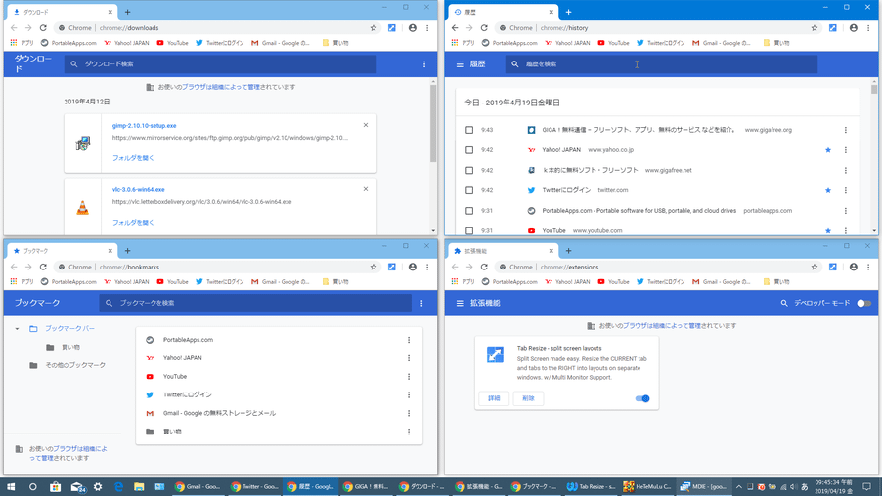Disable the Tab Resize extension toggle
The width and height of the screenshot is (882, 496).
pos(642,398)
